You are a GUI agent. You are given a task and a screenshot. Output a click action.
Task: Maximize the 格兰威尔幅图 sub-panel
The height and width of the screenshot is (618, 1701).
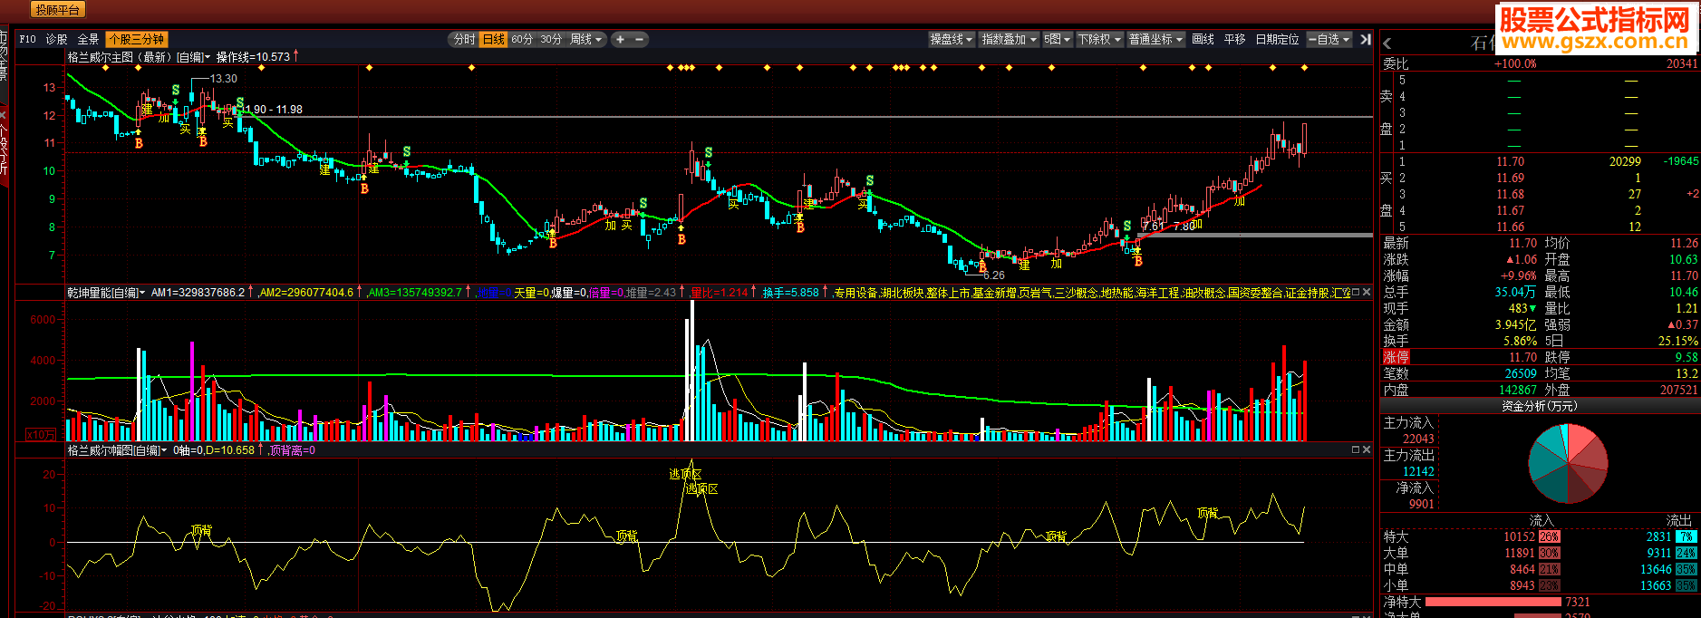(1356, 449)
